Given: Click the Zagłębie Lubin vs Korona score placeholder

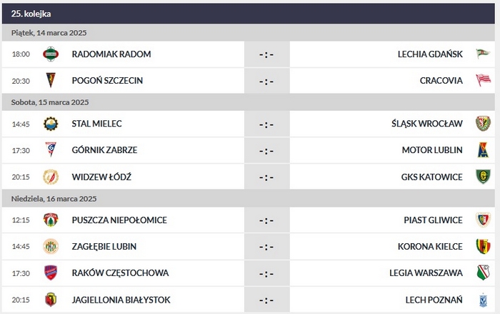Looking at the screenshot, I should pyautogui.click(x=266, y=247).
